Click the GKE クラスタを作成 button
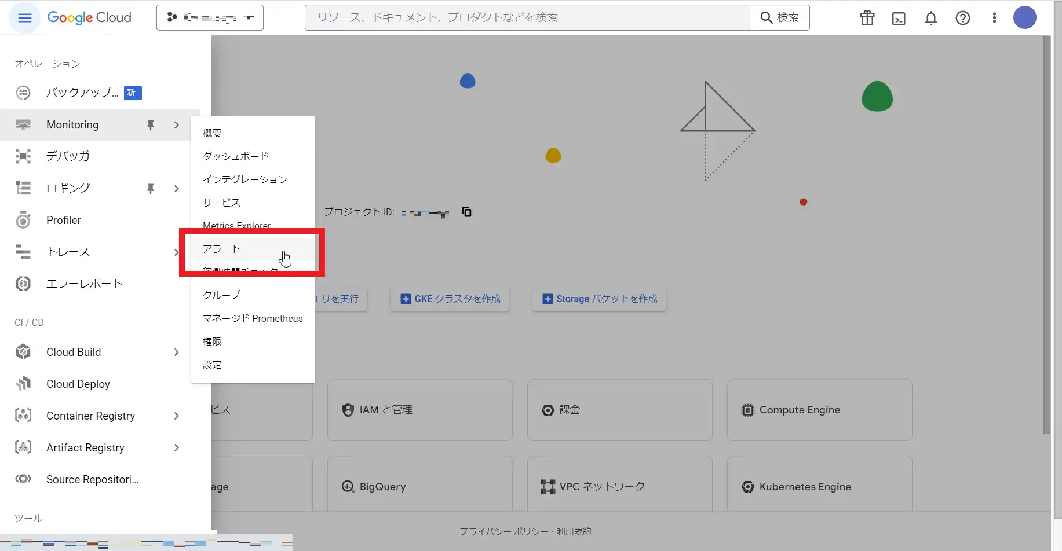1062x551 pixels. [x=450, y=299]
